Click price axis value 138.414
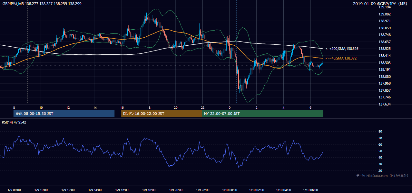 [385, 56]
